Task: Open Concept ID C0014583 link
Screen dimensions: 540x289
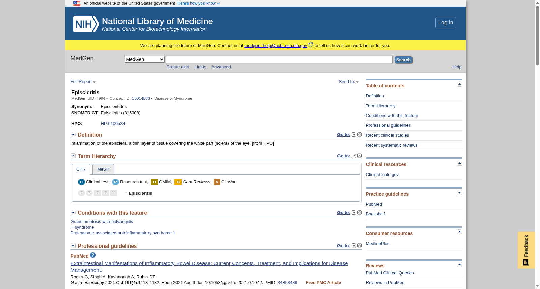Action: point(141,98)
